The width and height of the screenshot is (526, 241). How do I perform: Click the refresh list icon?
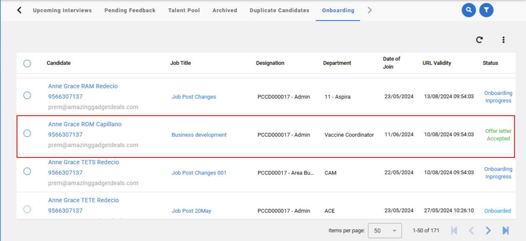pos(480,40)
